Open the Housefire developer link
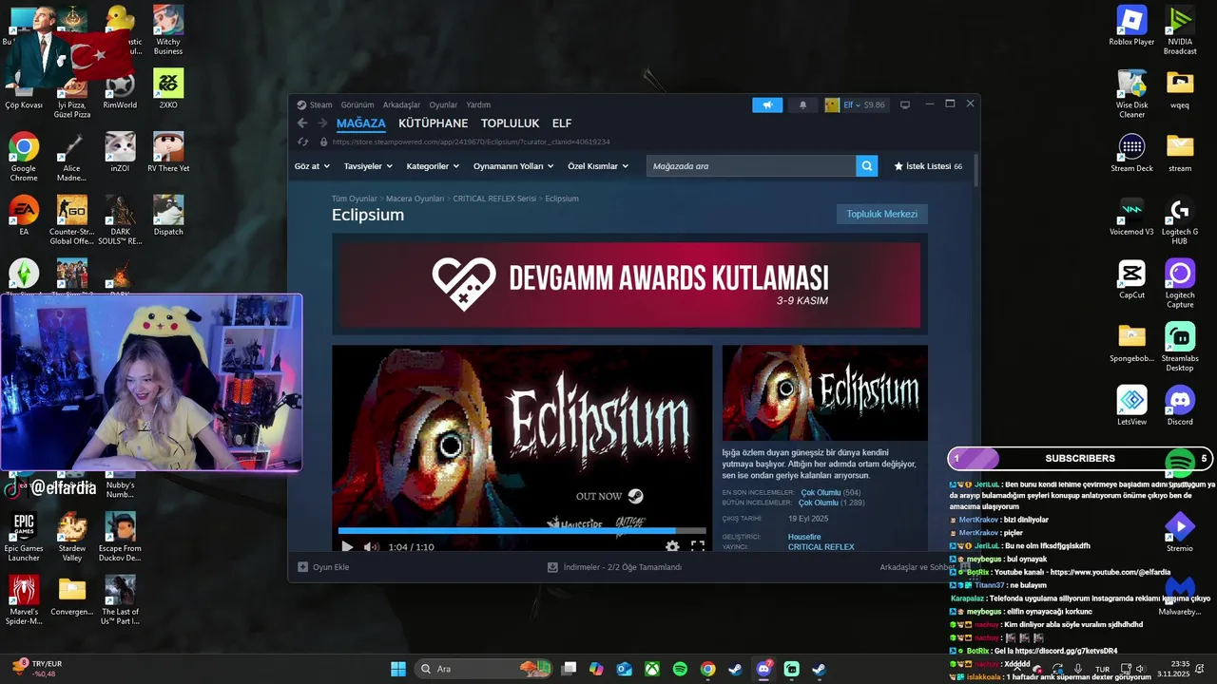 pyautogui.click(x=804, y=537)
